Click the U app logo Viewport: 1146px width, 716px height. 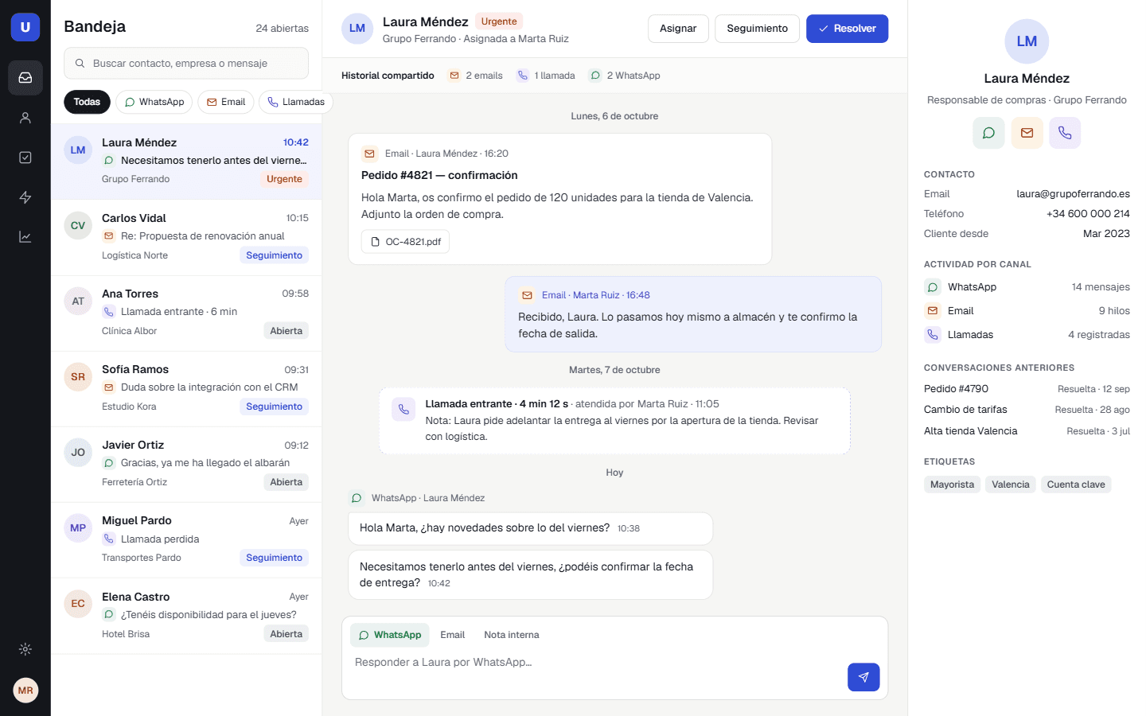25,27
